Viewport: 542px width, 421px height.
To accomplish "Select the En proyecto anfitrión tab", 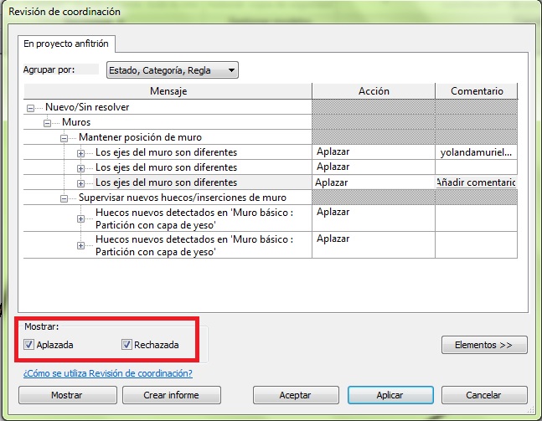I will pyautogui.click(x=66, y=44).
